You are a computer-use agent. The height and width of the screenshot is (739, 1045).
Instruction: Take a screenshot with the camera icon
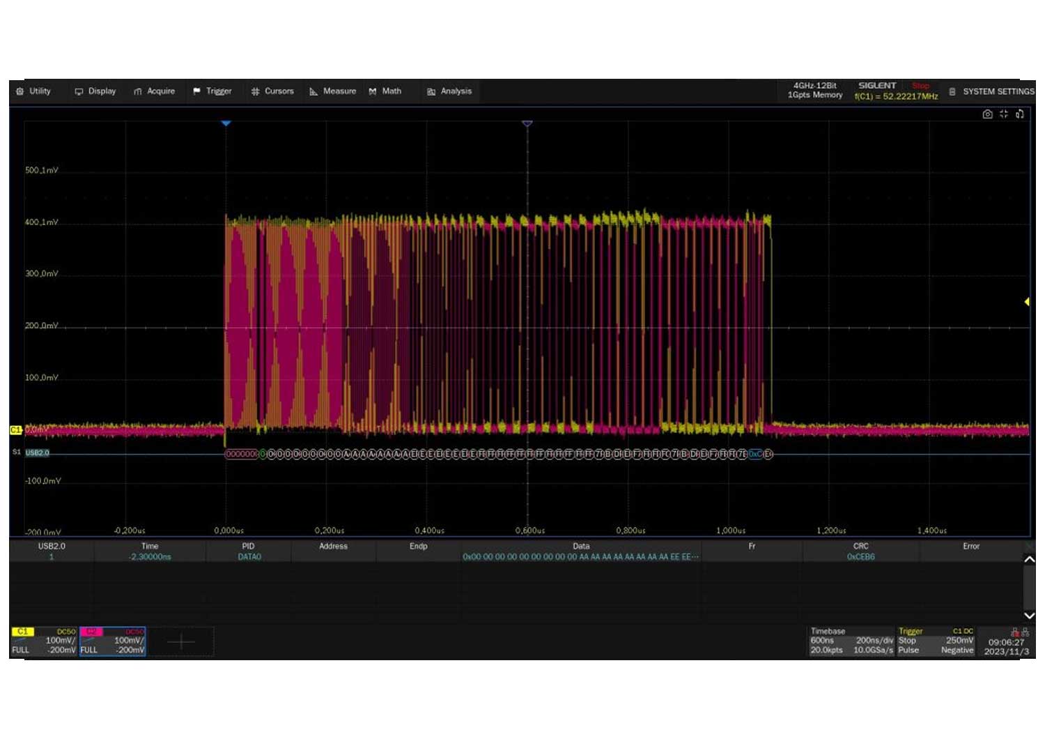click(987, 114)
